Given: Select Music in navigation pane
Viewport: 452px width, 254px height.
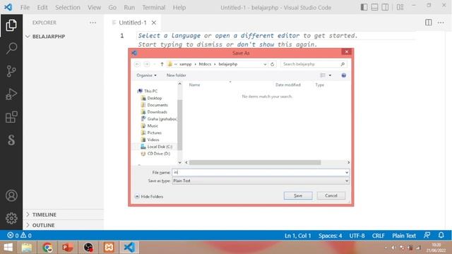Looking at the screenshot, I should (x=149, y=126).
